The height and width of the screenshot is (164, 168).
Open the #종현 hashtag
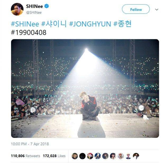click(x=122, y=24)
